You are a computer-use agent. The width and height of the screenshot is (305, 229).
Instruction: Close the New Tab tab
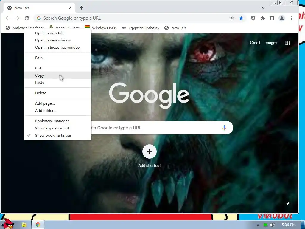tap(70, 8)
